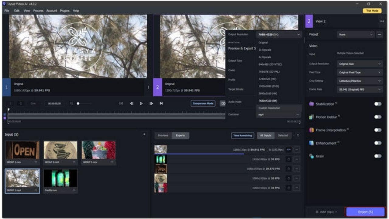Screen dimensions: 389x219
Task: Enable the Stabilization toggle
Action: tap(378, 104)
